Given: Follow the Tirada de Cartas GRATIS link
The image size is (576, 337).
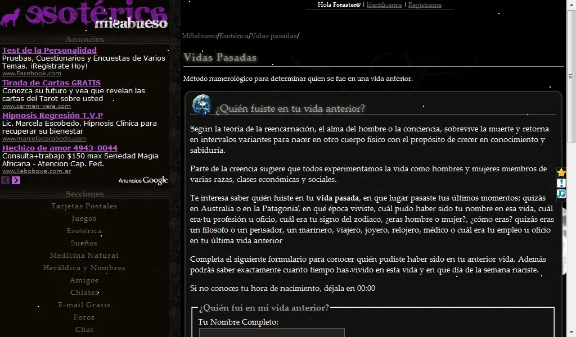Looking at the screenshot, I should pos(51,83).
